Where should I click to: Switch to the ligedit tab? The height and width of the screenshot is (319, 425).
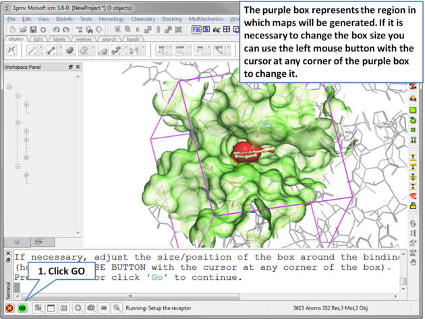click(133, 40)
